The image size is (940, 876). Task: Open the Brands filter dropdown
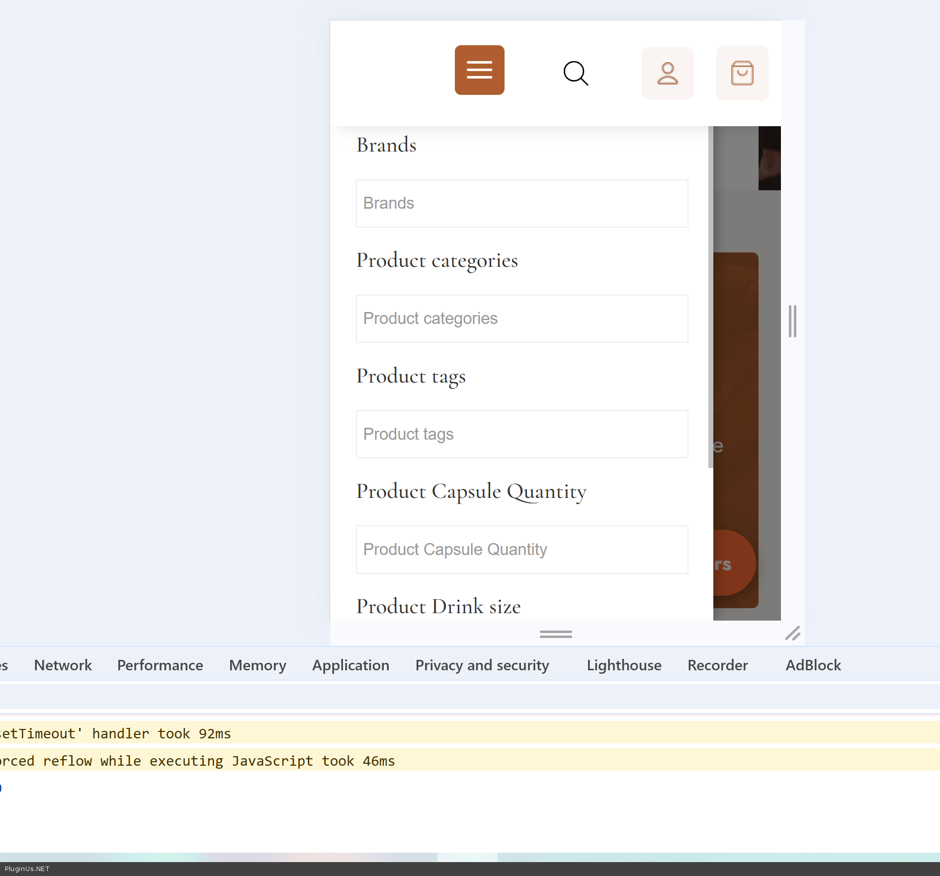pyautogui.click(x=522, y=203)
